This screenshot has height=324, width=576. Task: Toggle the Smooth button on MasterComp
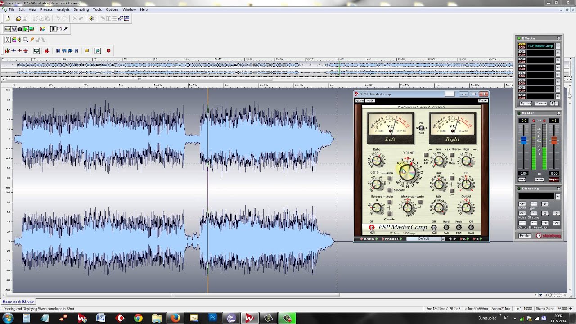(390, 190)
